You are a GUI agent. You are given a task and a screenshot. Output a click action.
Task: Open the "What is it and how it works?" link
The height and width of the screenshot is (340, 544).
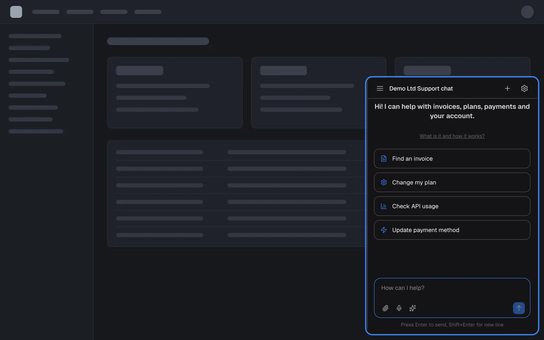tap(452, 136)
